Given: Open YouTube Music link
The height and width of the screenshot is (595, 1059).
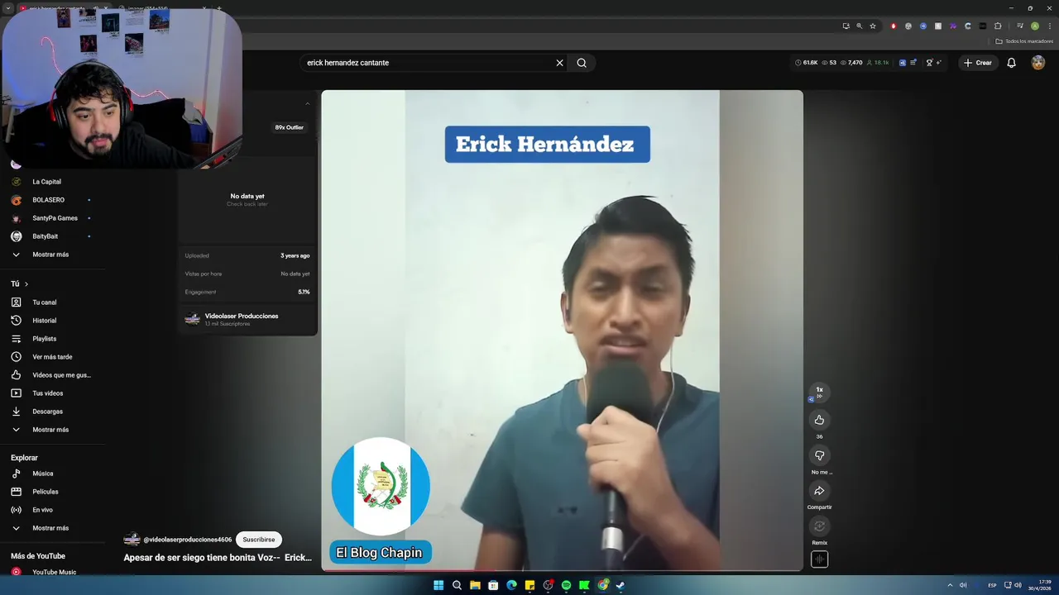Looking at the screenshot, I should point(53,572).
